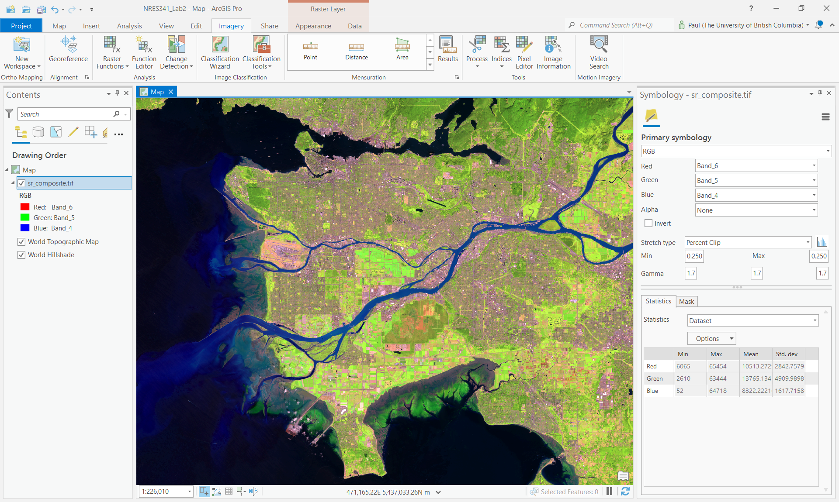839x502 pixels.
Task: Select the Distance mensuration tool
Action: [x=356, y=51]
